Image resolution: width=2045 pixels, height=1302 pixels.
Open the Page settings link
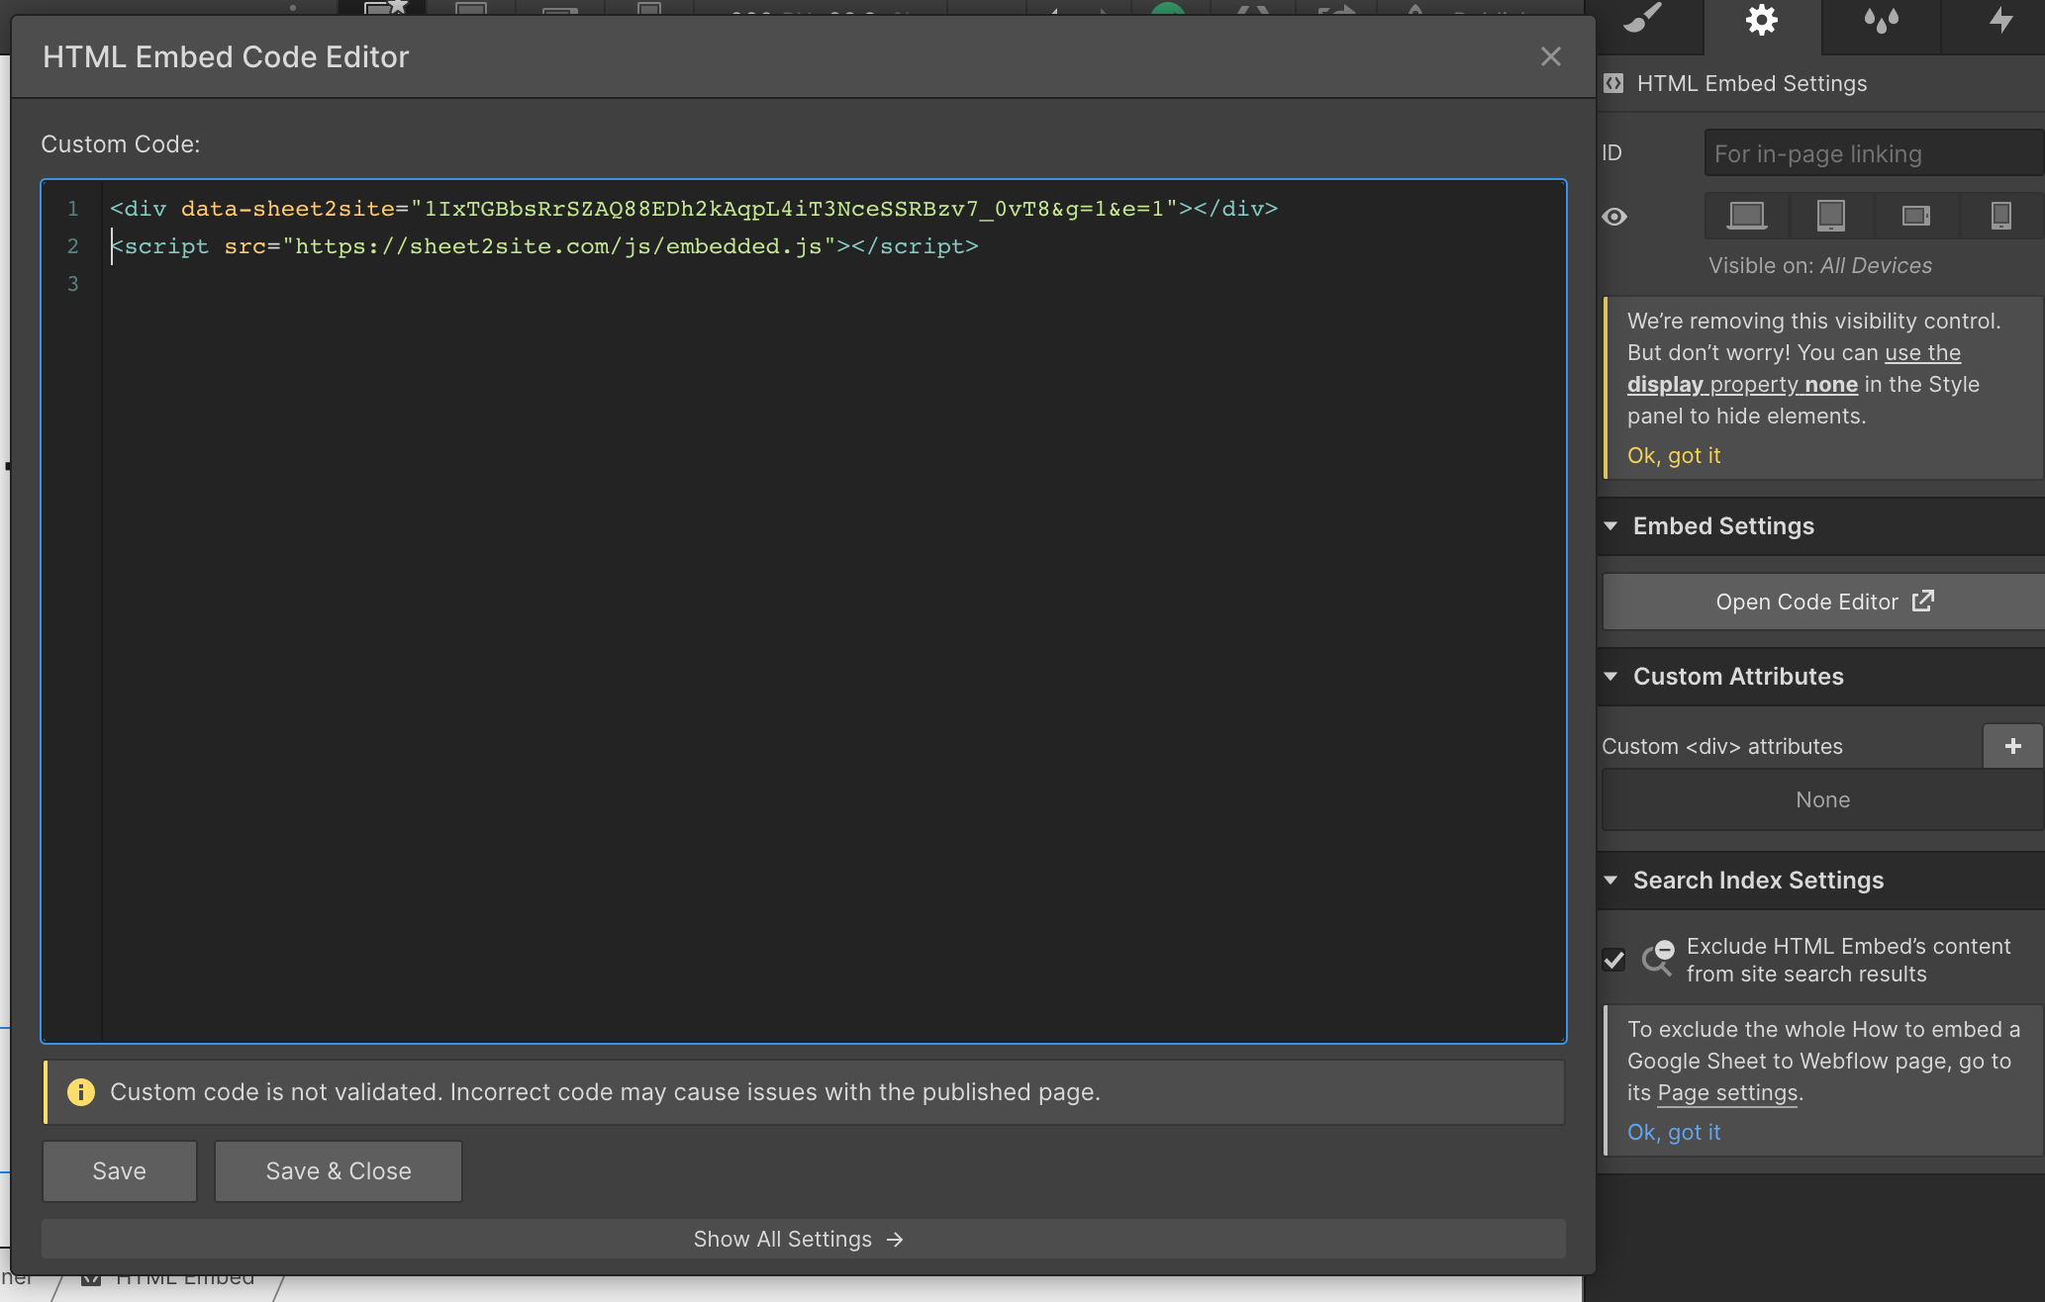pyautogui.click(x=1727, y=1092)
